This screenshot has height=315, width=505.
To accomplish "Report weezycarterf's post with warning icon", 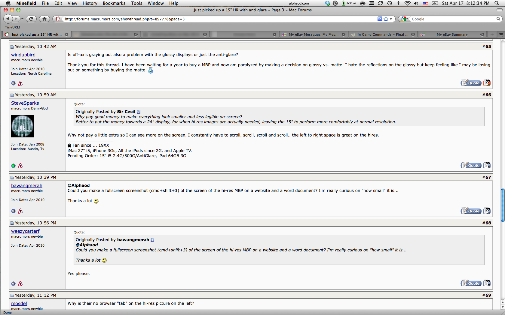I will click(20, 283).
